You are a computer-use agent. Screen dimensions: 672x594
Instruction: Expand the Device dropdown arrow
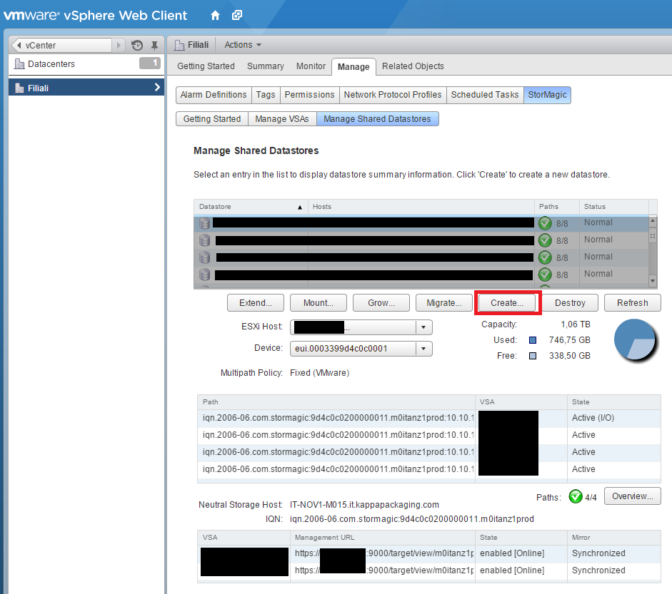423,349
